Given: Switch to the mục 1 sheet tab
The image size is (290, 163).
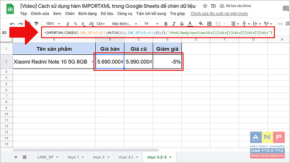Looking at the screenshot, I should tap(73, 157).
